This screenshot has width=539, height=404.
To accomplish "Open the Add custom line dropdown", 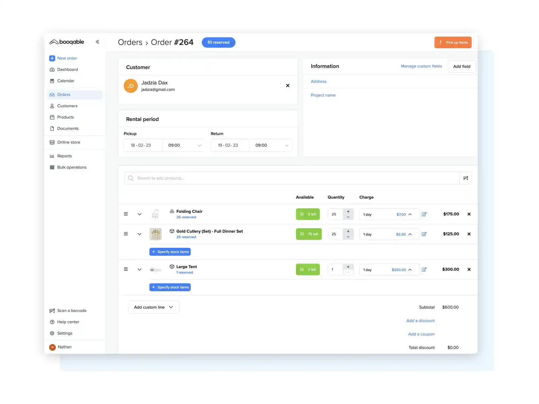I will click(x=154, y=307).
